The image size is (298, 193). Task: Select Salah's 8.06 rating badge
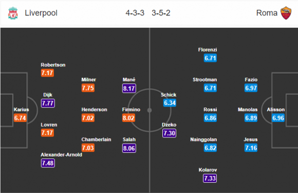click(x=129, y=148)
